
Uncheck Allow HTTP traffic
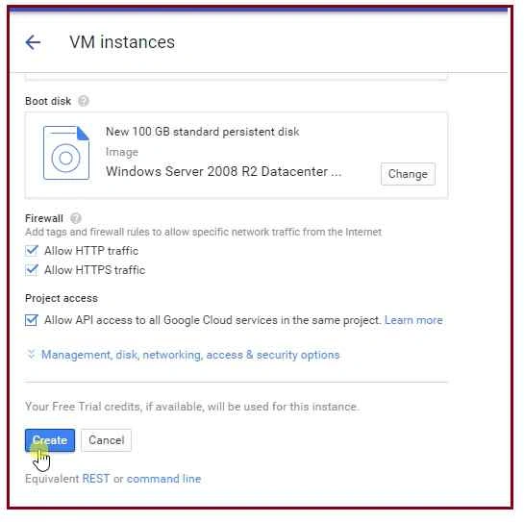click(x=32, y=250)
